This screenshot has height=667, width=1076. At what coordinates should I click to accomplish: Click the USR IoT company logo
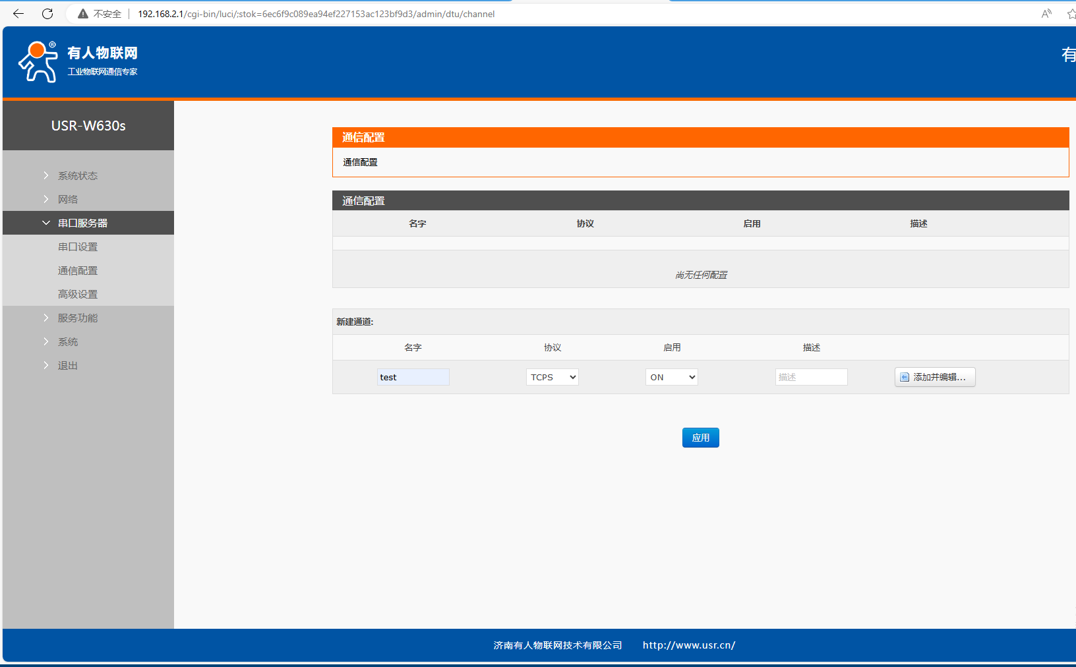[x=78, y=61]
